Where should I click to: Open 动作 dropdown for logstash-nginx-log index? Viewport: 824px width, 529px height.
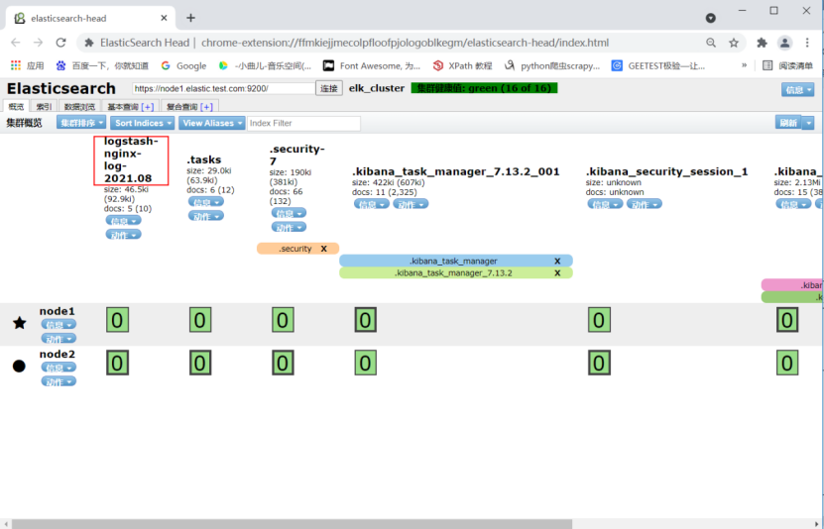pyautogui.click(x=124, y=235)
